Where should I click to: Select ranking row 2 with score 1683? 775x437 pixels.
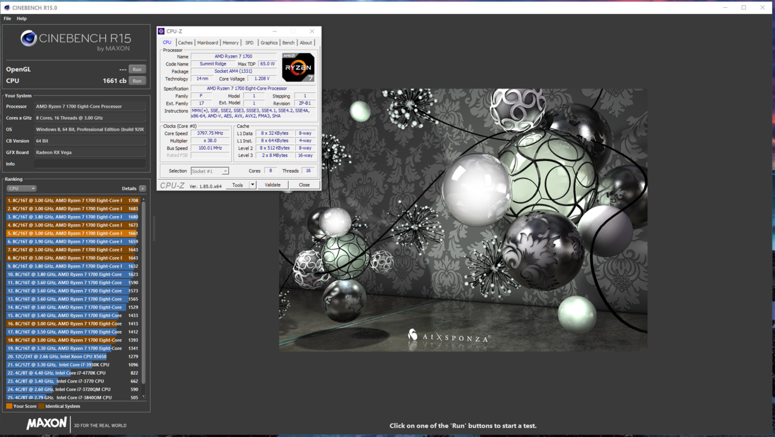73,209
